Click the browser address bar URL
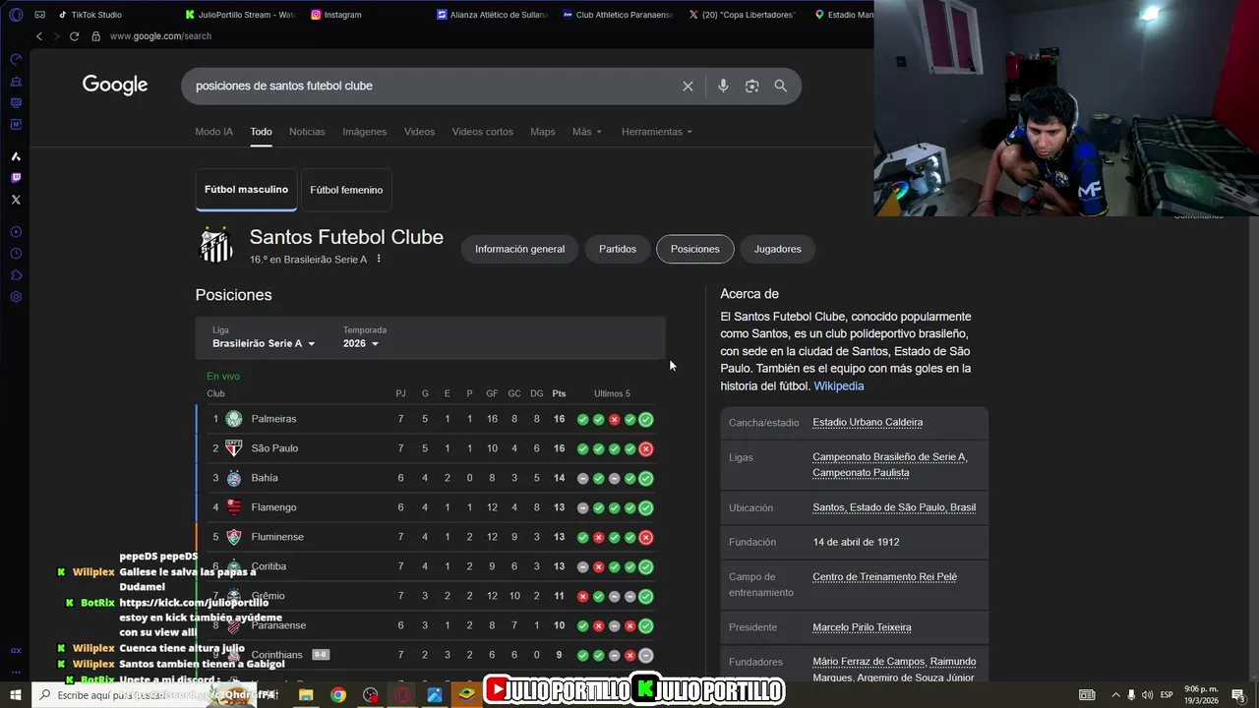The width and height of the screenshot is (1259, 708). tap(160, 36)
